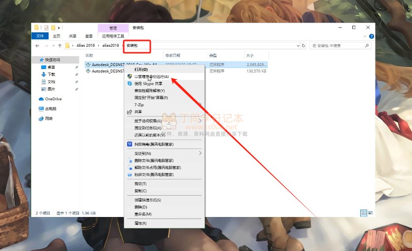Click the OneDrive cloud icon
Image resolution: width=412 pixels, height=251 pixels.
41,99
